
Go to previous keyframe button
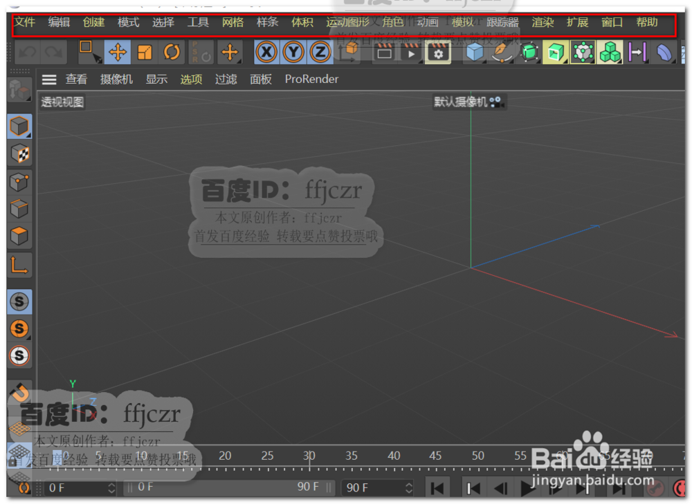click(473, 488)
